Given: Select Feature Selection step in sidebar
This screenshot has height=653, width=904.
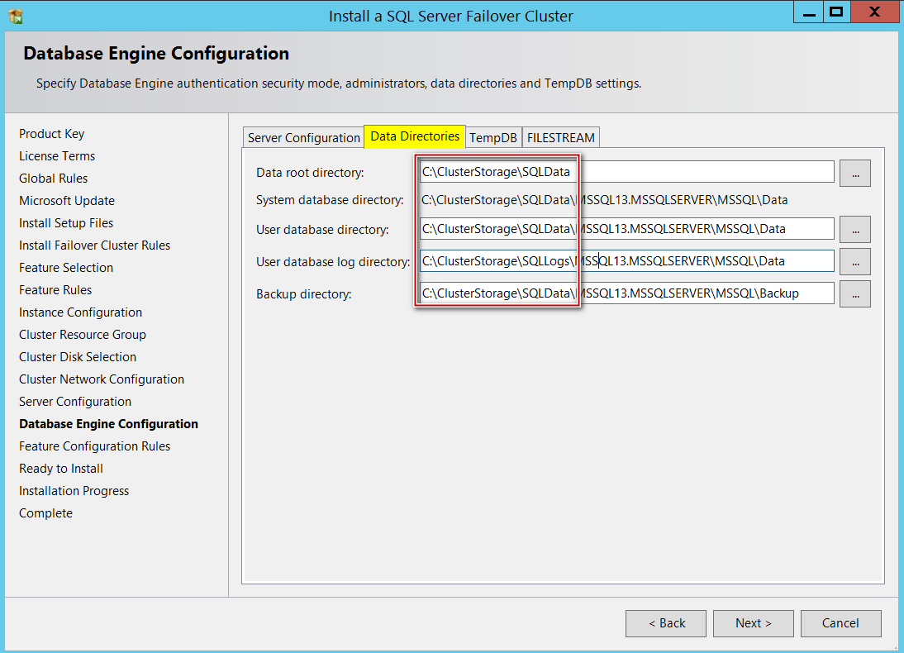Looking at the screenshot, I should tap(66, 268).
